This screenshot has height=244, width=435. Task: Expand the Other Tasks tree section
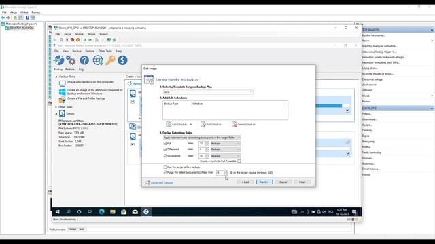(56, 107)
